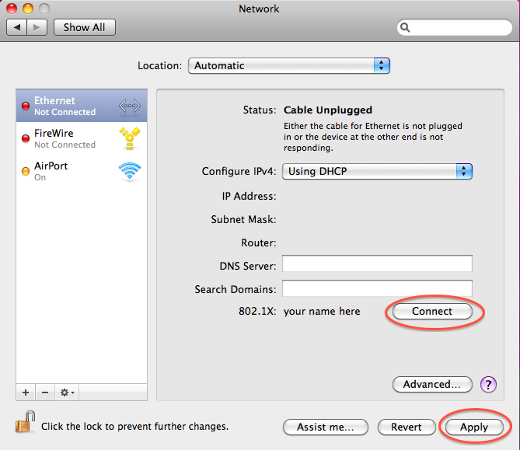Click Show All preferences button
The width and height of the screenshot is (520, 450).
click(x=85, y=27)
